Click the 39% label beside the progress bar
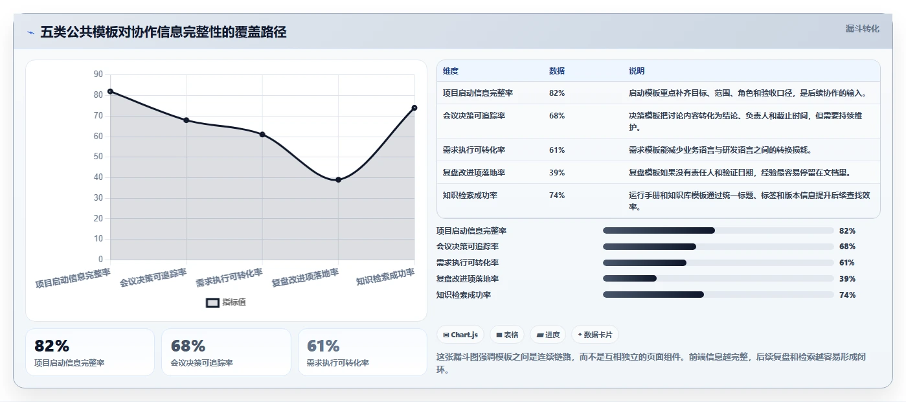 847,279
